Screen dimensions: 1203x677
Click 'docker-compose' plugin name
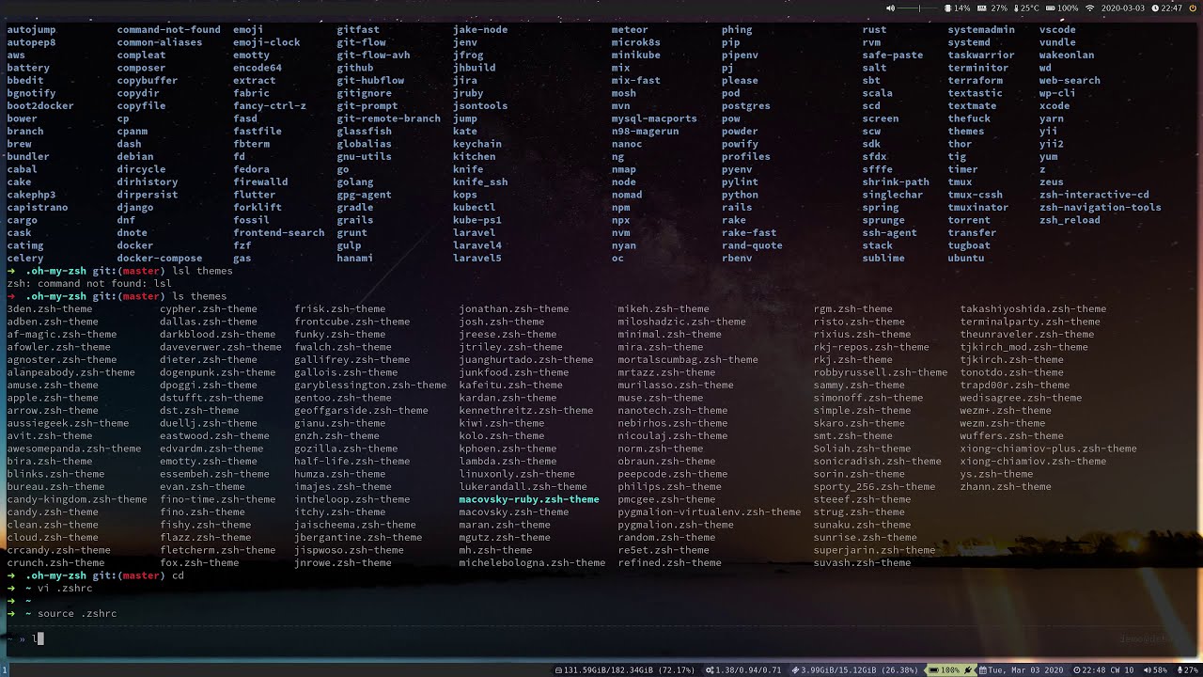(x=160, y=259)
